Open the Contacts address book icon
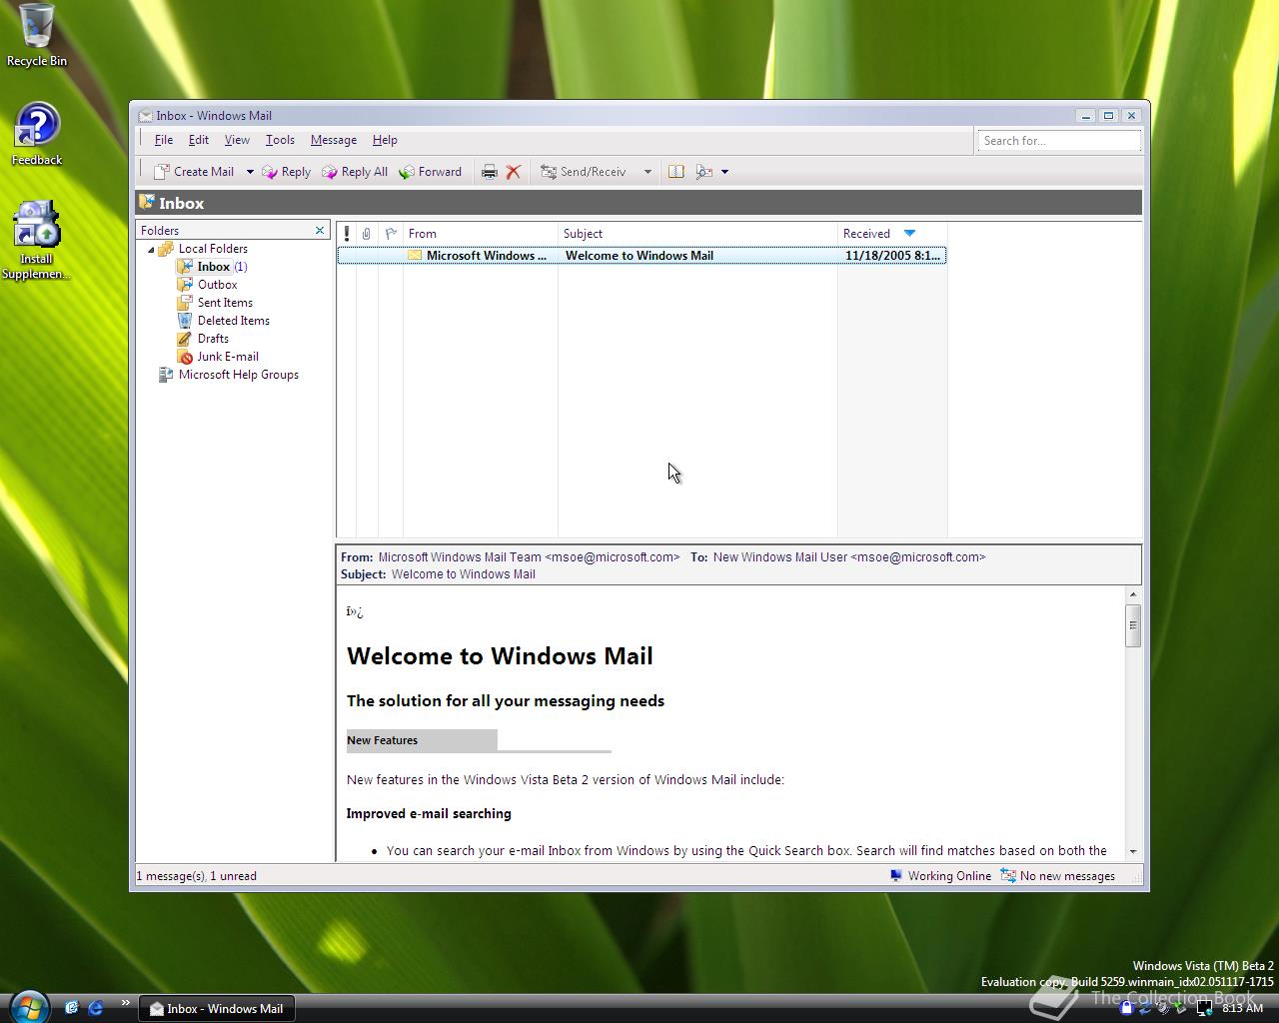 click(676, 172)
